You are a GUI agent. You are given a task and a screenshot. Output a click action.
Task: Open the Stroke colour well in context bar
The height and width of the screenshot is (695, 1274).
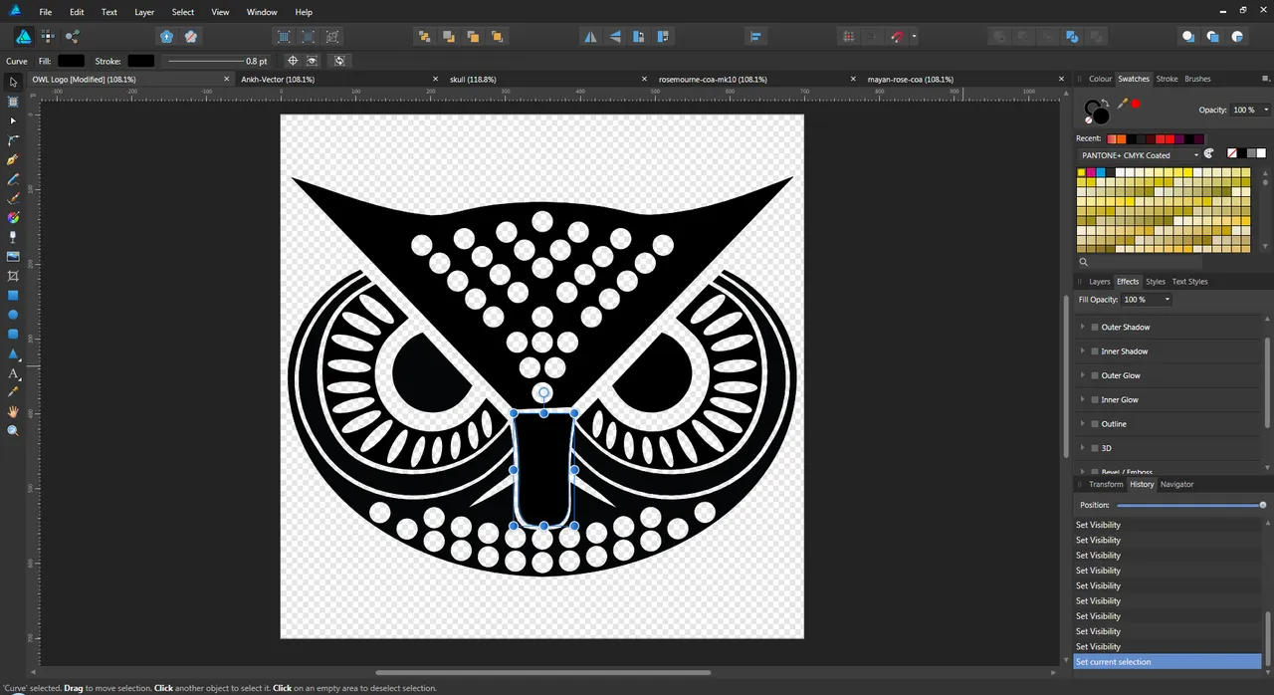(x=140, y=61)
